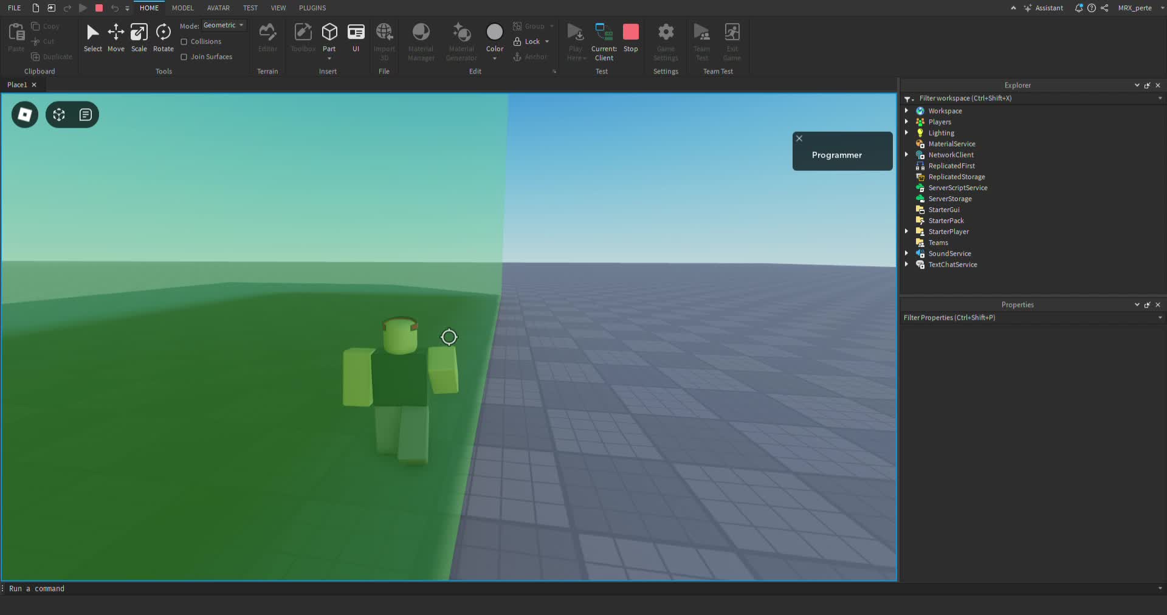Image resolution: width=1167 pixels, height=615 pixels.
Task: Switch to the PLUGINS tab
Action: coord(312,8)
